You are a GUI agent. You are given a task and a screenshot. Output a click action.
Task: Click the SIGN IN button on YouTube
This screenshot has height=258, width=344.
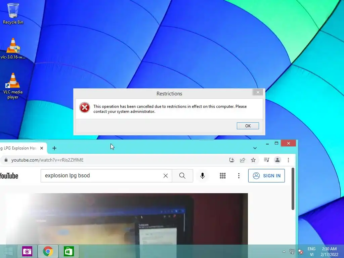click(x=266, y=175)
